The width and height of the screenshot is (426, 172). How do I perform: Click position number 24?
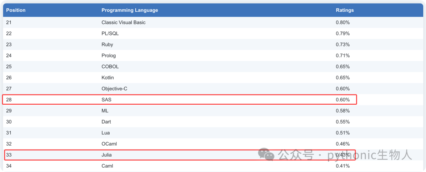click(9, 55)
